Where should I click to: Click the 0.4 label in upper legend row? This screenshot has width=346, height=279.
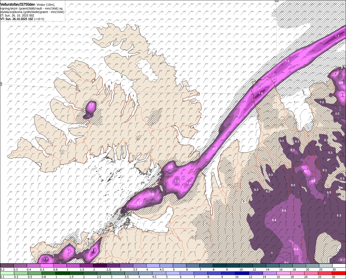(29, 270)
